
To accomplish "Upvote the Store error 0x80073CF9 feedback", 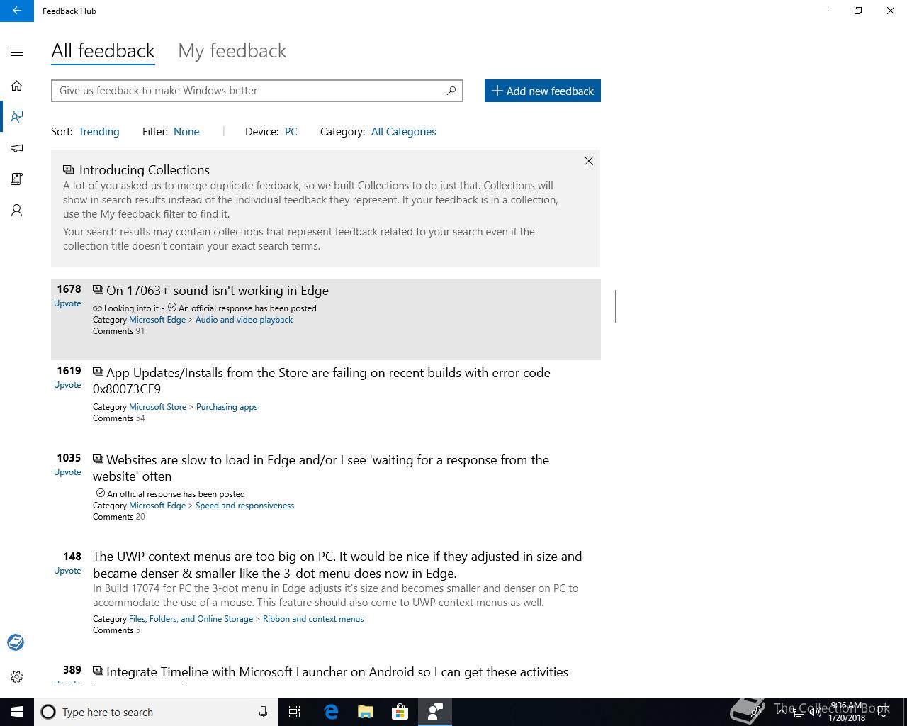I will (67, 385).
